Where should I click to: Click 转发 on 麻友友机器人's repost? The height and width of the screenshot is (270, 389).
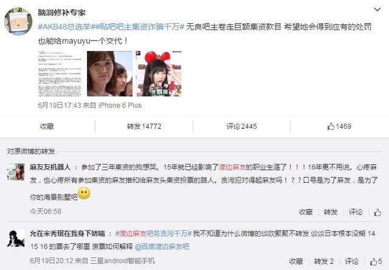click(x=331, y=212)
